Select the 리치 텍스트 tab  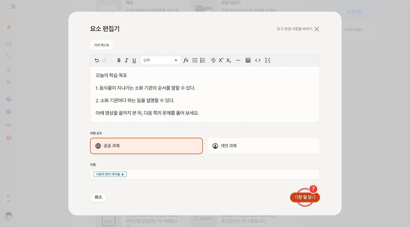102,45
